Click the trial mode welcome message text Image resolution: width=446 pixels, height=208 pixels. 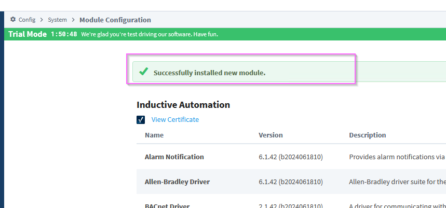tap(150, 34)
